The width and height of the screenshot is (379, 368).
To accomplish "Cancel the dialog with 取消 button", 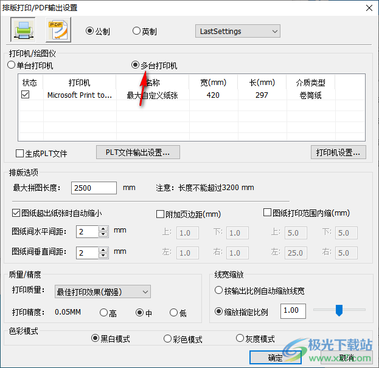I will (346, 357).
